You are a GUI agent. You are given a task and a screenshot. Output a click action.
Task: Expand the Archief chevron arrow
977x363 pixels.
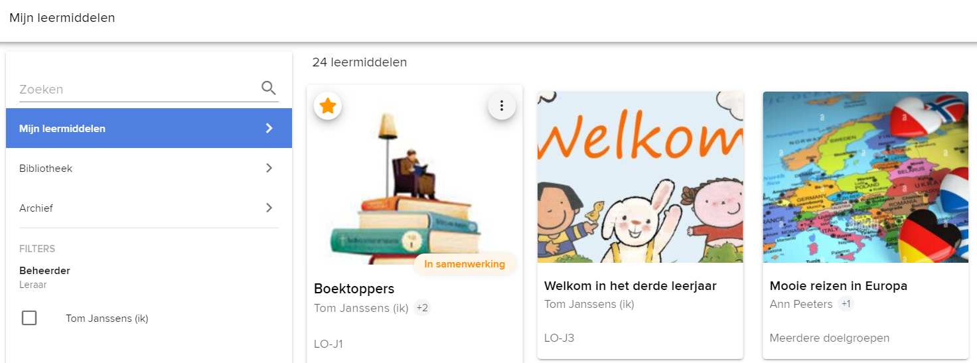tap(269, 208)
